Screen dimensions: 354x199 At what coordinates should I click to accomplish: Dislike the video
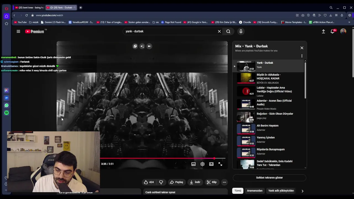click(161, 182)
